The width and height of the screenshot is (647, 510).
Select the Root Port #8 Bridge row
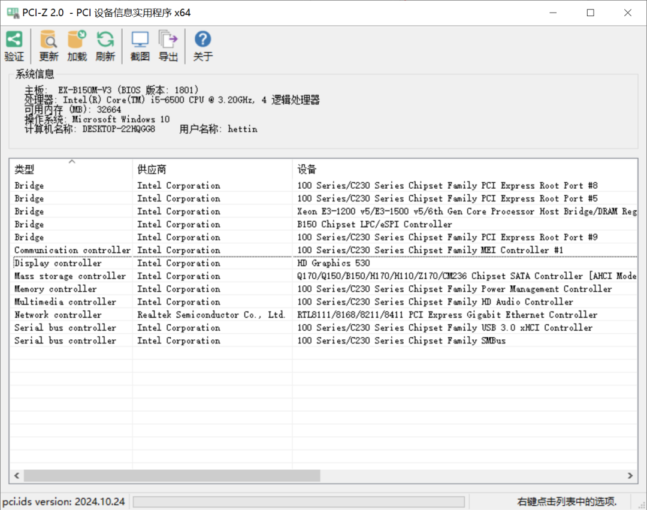(323, 186)
